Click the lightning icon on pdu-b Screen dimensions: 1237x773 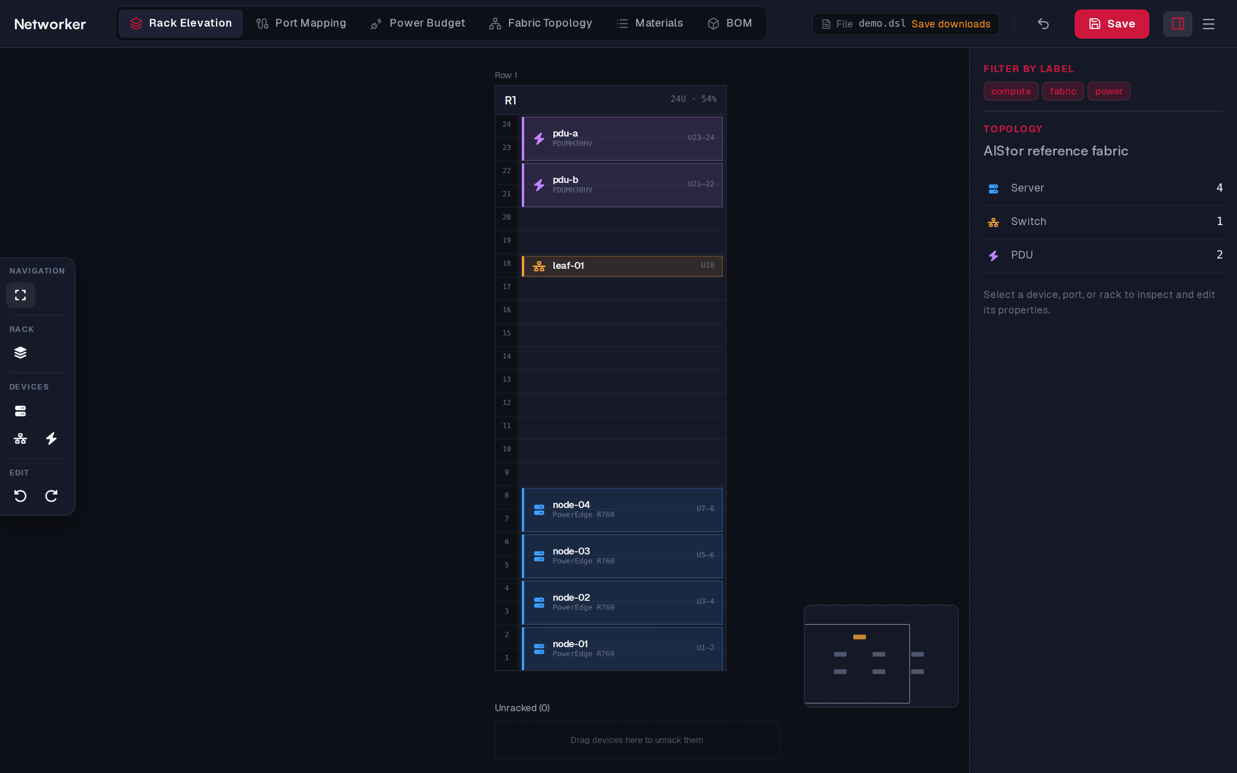[539, 185]
